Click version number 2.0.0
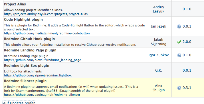This screenshot has height=104, width=204. click(187, 42)
